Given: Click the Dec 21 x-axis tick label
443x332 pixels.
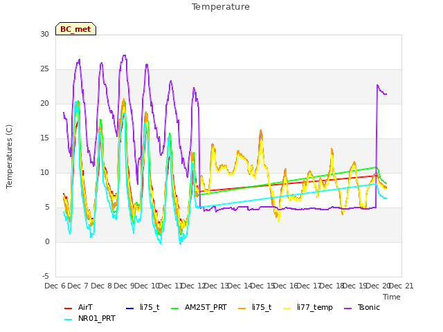Looking at the screenshot, I should pos(401,286).
